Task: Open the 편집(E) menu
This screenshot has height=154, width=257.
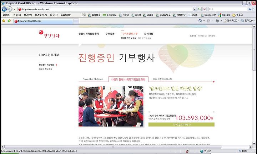Action: [17, 15]
